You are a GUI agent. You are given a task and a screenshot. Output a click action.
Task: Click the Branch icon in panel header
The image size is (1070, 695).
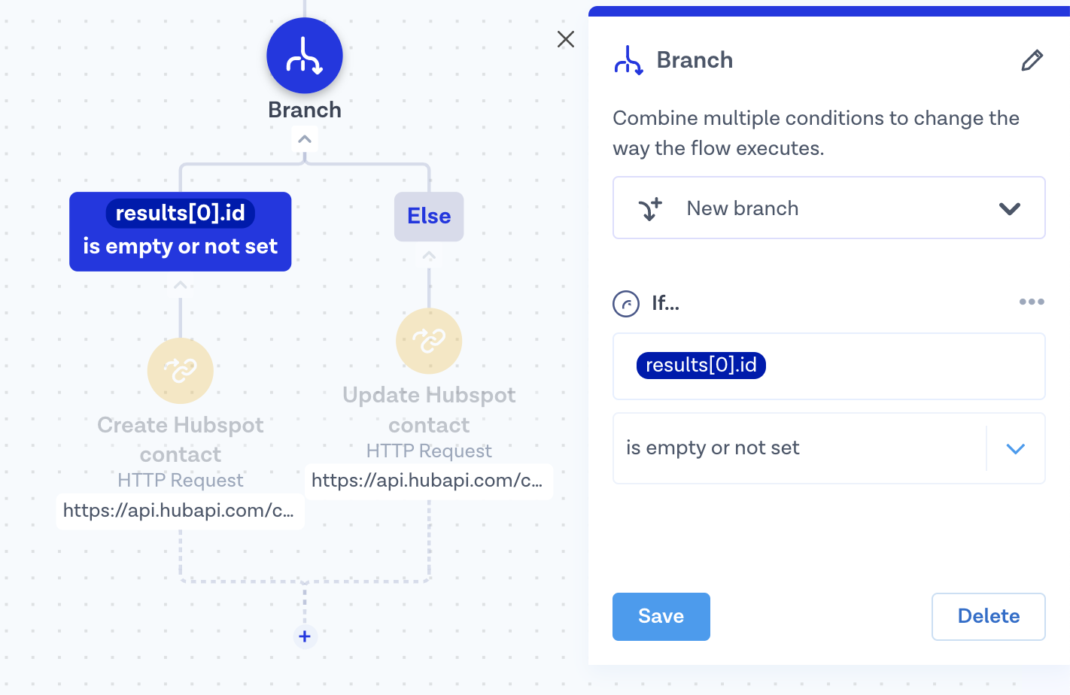click(x=629, y=60)
